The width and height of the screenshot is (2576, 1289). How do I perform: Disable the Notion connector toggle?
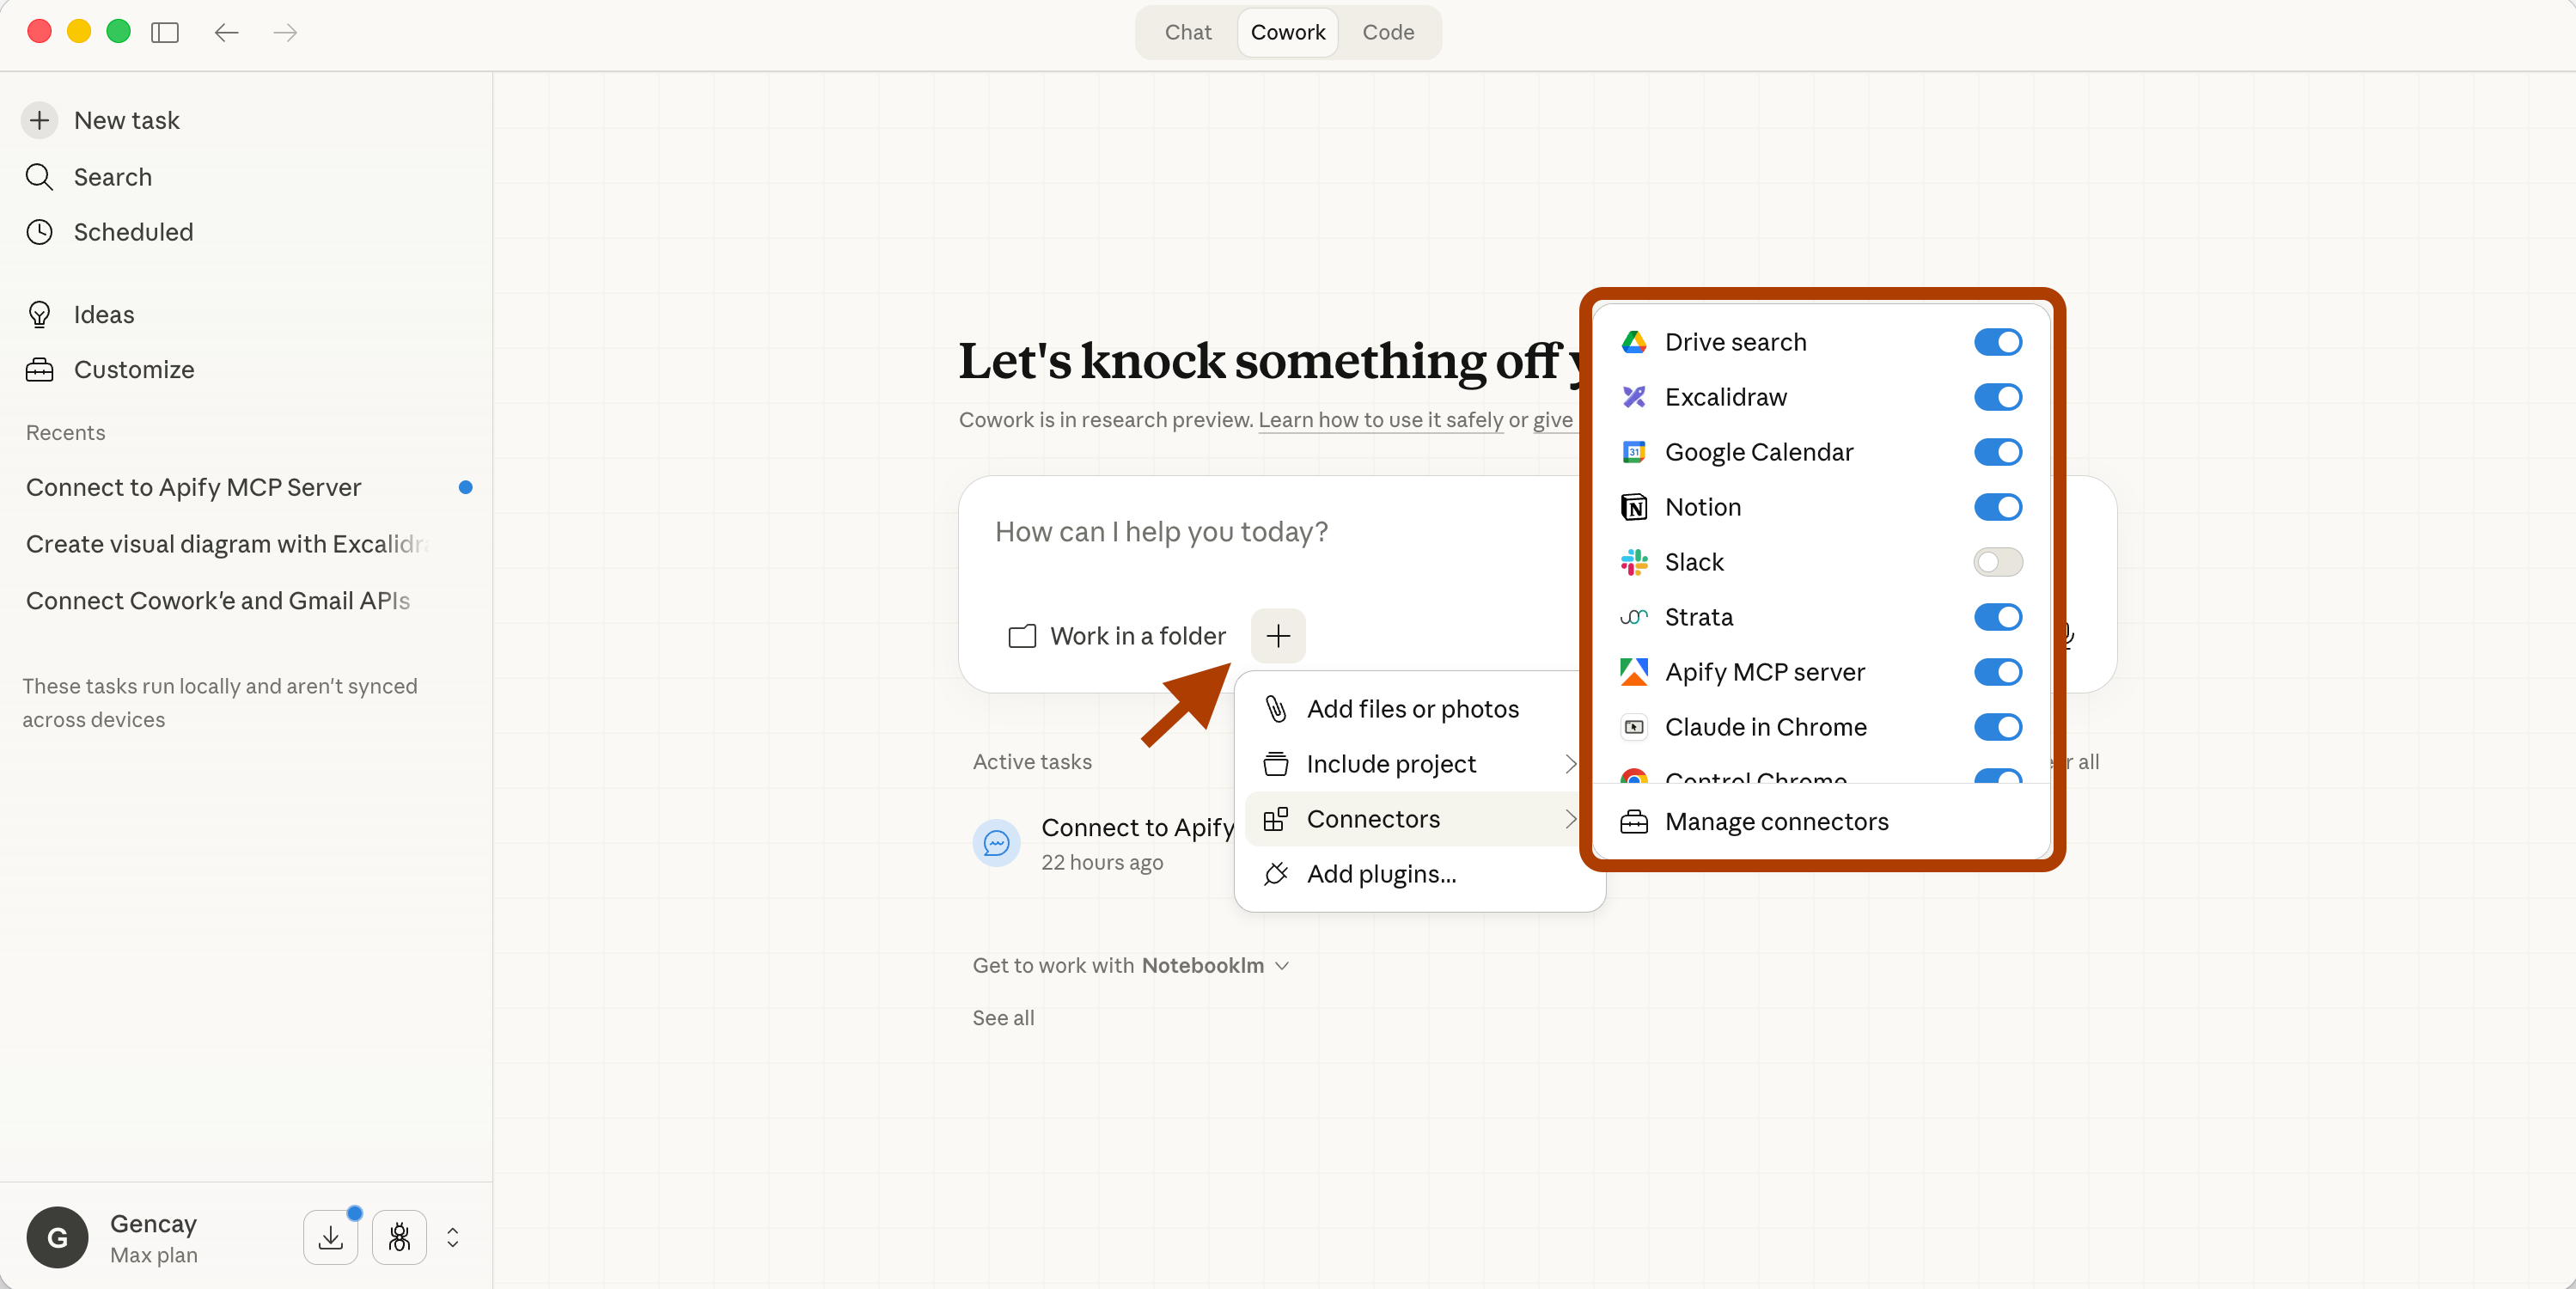(x=1997, y=507)
